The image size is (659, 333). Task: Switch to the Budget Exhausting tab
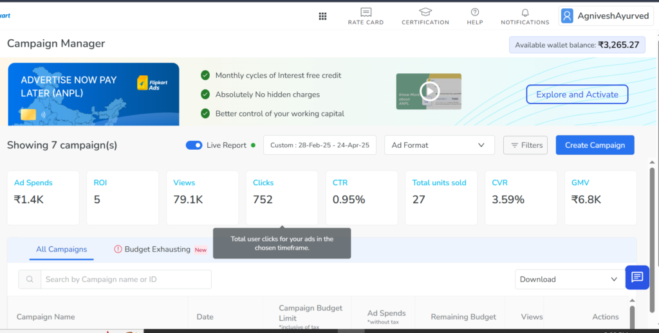(160, 249)
